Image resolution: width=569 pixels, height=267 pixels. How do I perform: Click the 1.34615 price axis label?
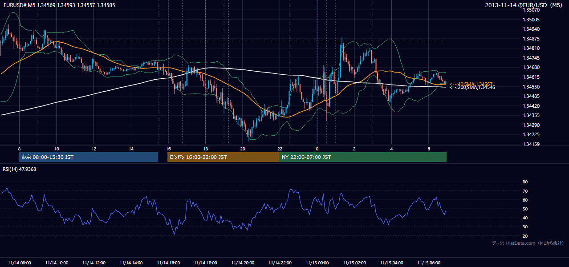531,77
